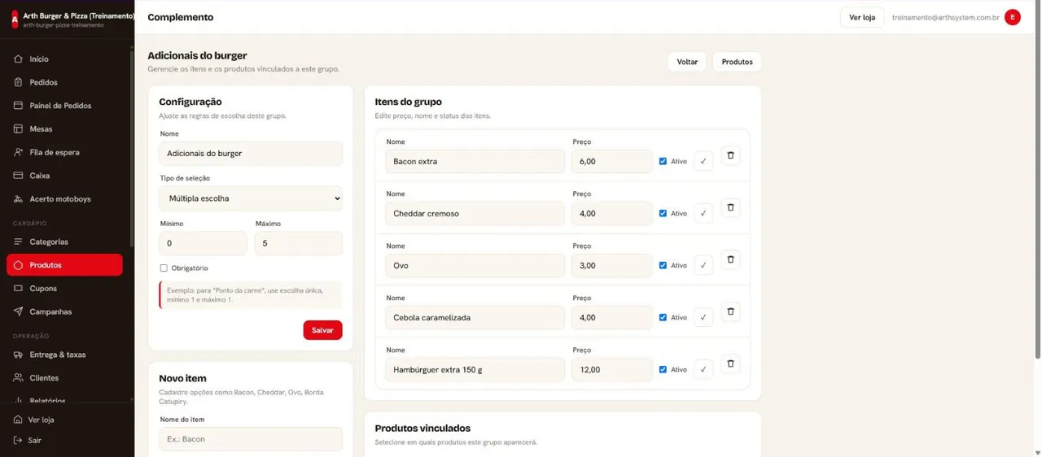Delete the Hambúrguer extra 150 g item

[x=730, y=363]
